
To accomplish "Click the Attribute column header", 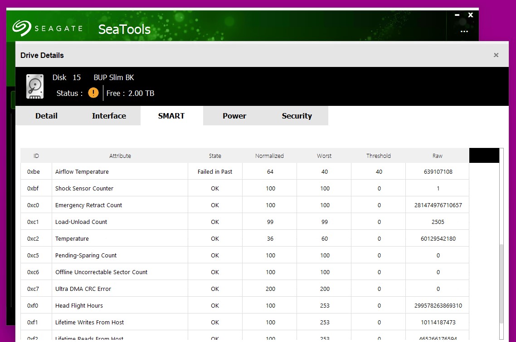I will point(120,156).
